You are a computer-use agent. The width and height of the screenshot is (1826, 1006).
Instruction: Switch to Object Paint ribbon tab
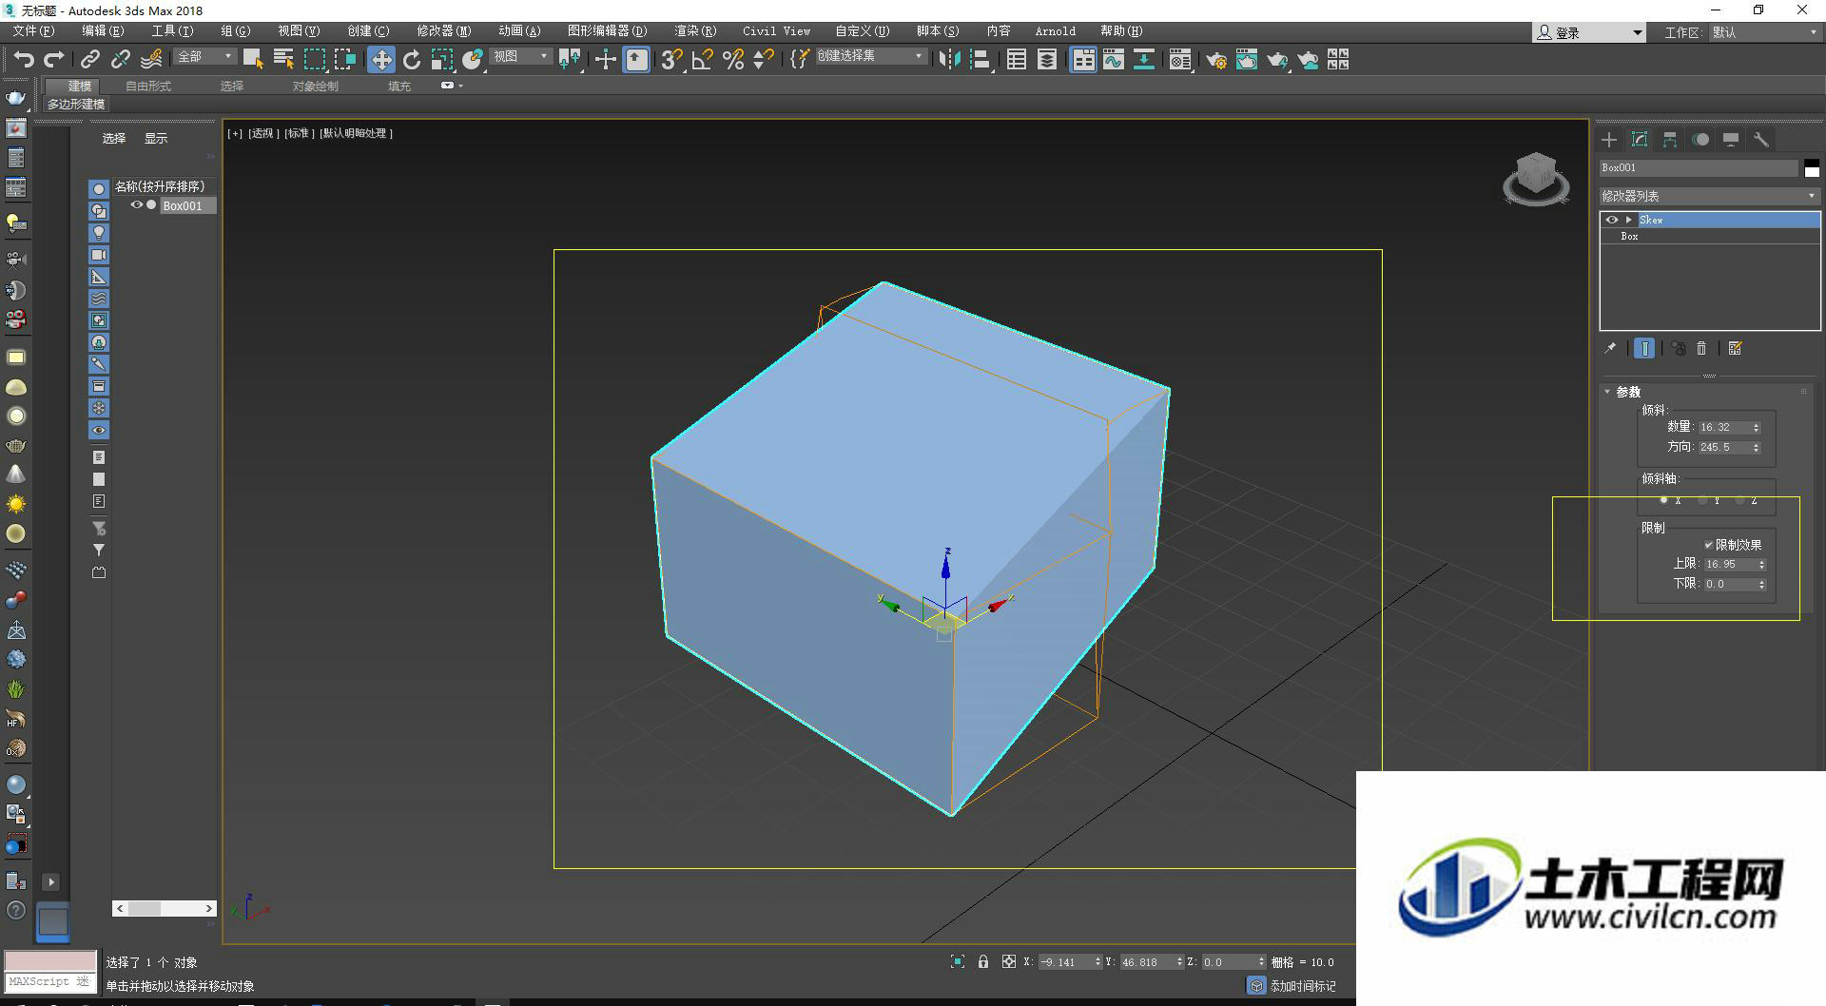point(315,87)
